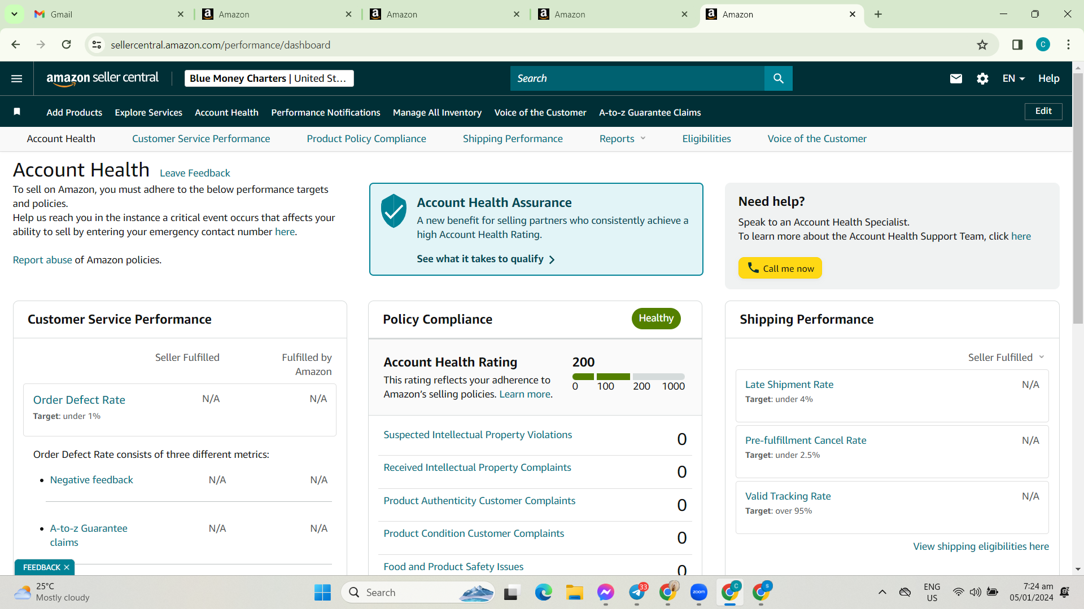Click the Call me now button

point(780,268)
